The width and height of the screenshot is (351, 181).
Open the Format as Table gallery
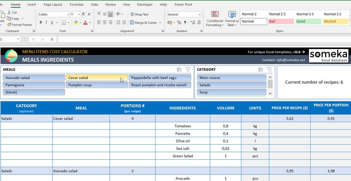(x=232, y=19)
